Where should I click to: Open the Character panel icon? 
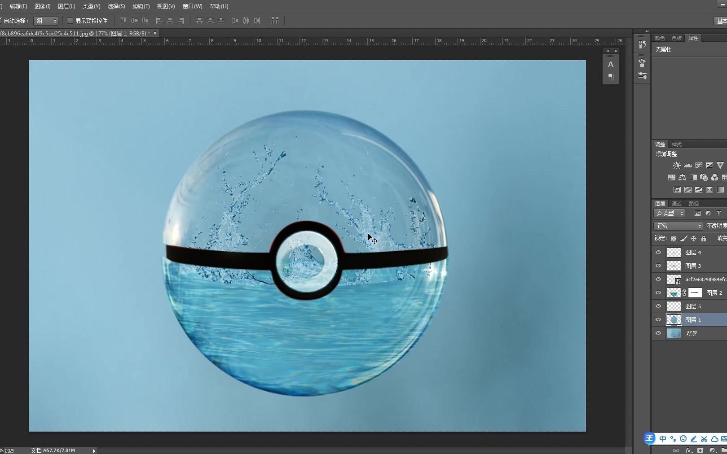click(611, 64)
